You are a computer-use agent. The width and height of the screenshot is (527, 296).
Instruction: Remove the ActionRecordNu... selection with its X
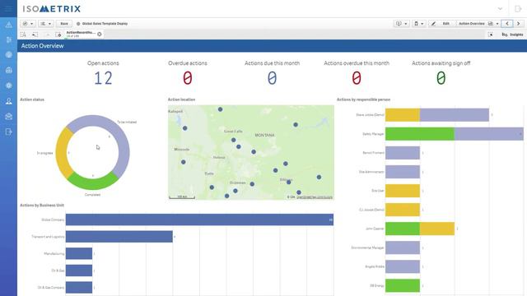click(x=100, y=34)
